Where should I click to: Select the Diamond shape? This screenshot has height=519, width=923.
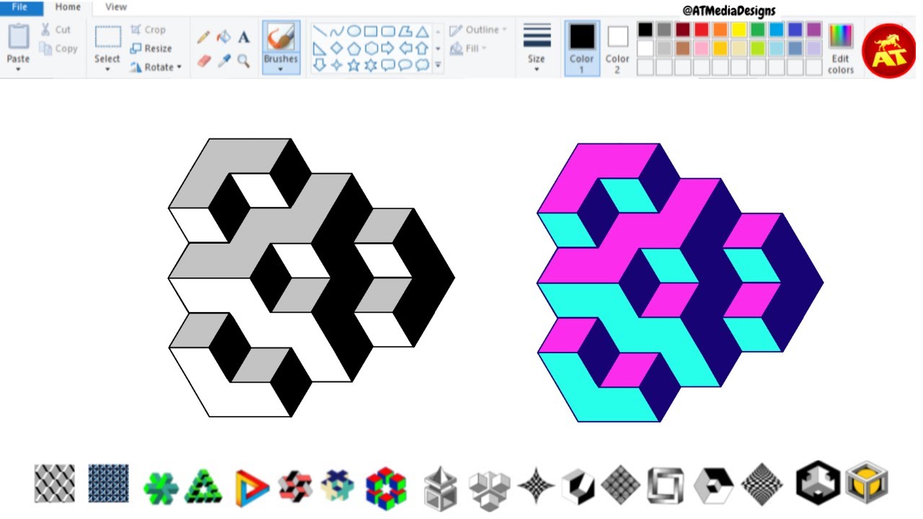coord(337,48)
